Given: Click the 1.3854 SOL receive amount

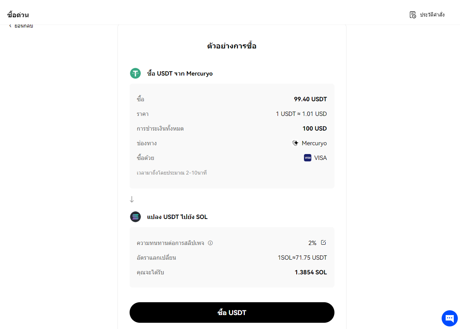Looking at the screenshot, I should [311, 272].
